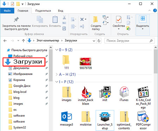Open Документы in the sidebar
This screenshot has height=131, width=158.
(21, 68)
